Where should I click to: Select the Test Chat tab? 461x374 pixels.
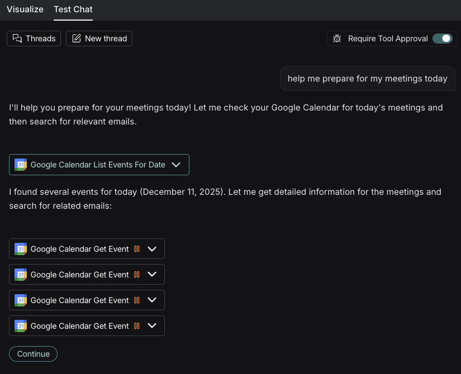73,9
